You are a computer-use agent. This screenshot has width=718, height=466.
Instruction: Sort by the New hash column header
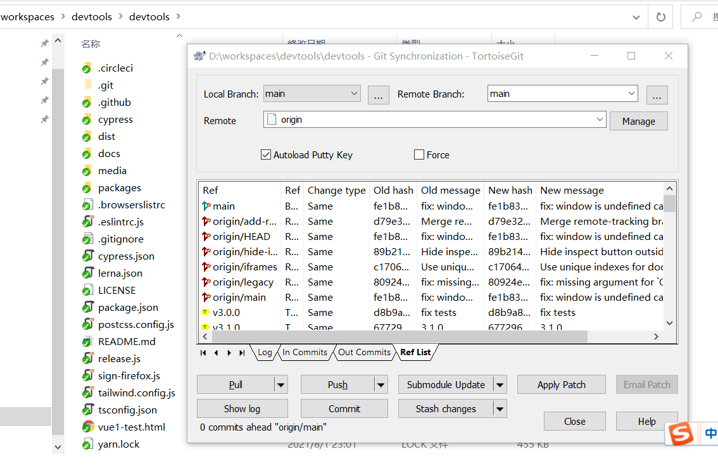[510, 191]
